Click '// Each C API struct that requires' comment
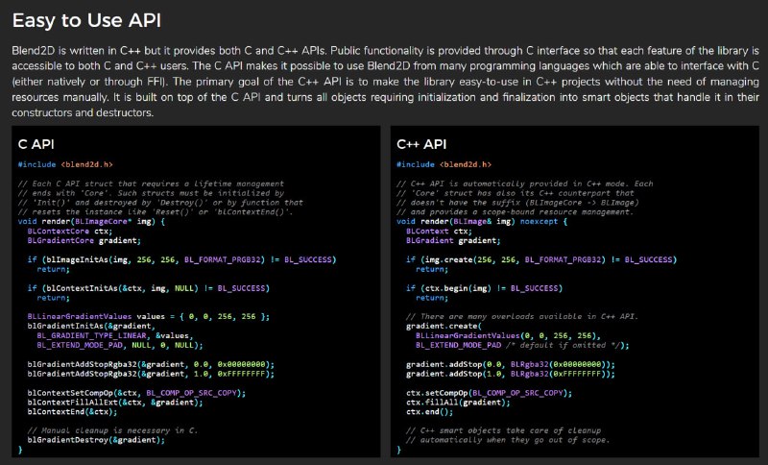This screenshot has width=768, height=465. [151, 184]
